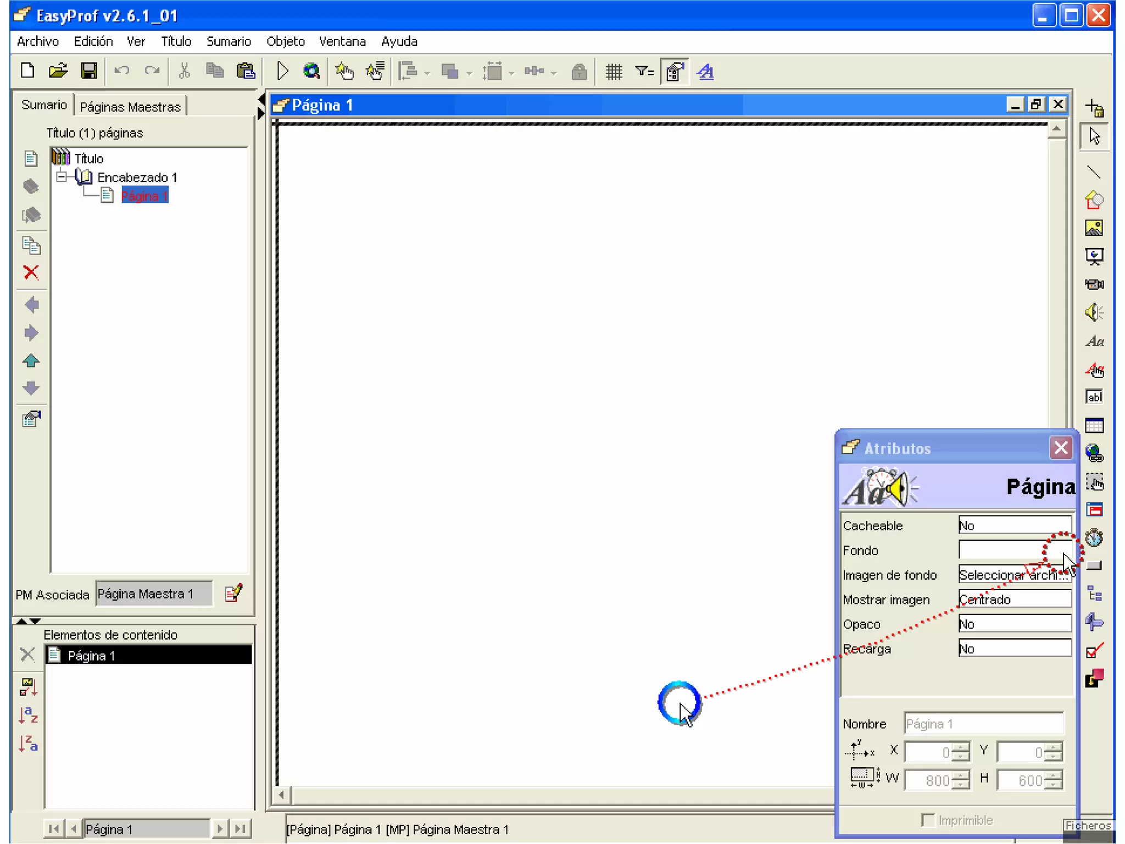Select the image insert tool

pyautogui.click(x=1094, y=228)
